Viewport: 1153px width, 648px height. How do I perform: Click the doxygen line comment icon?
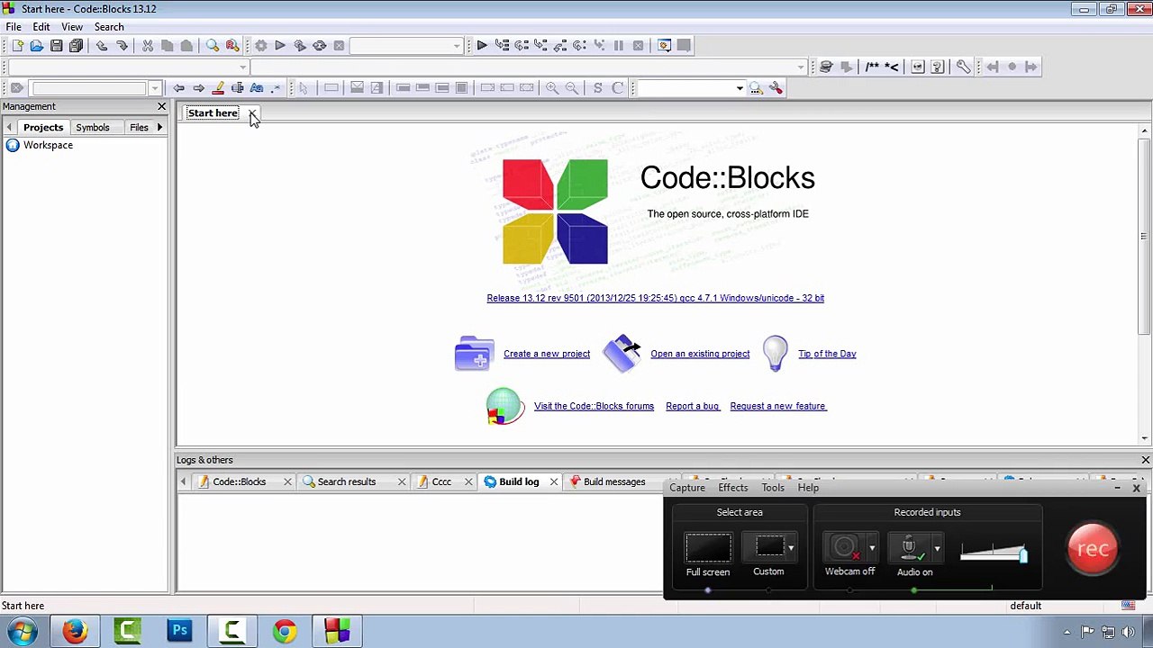[x=892, y=67]
